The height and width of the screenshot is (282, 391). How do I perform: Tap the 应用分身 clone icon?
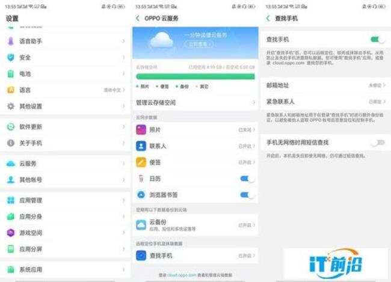click(x=11, y=216)
